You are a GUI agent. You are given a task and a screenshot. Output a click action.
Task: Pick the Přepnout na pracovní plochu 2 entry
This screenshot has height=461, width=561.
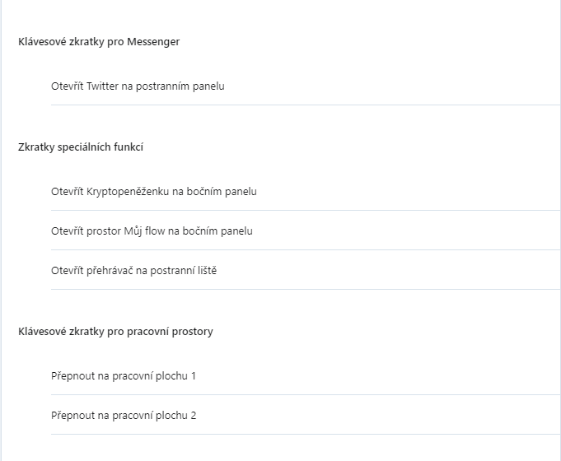coord(306,415)
